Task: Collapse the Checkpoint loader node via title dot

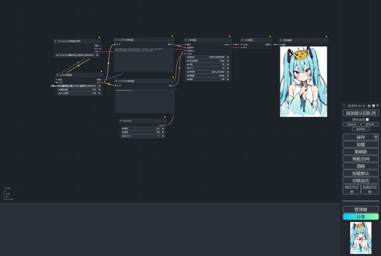Action: point(55,41)
